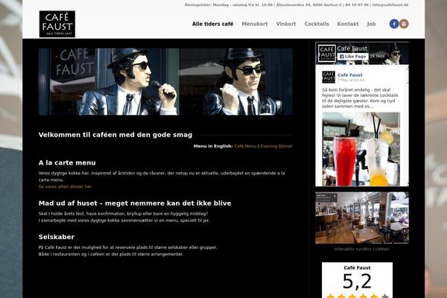Image resolution: width=447 pixels, height=298 pixels.
Task: Go to Menukort page
Action: pos(255,24)
